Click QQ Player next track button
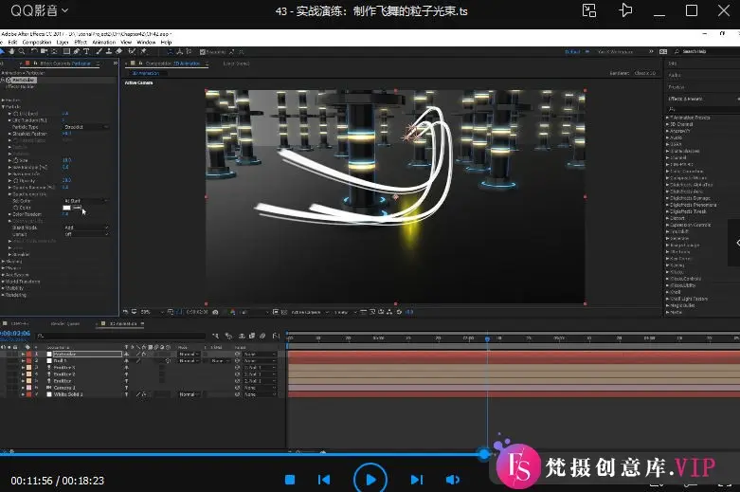The image size is (740, 492). tap(417, 480)
